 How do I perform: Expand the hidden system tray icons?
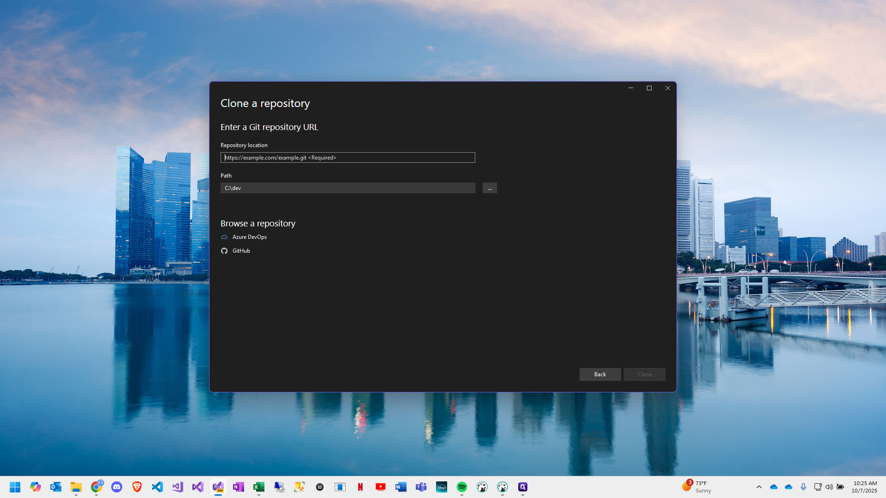(x=759, y=487)
